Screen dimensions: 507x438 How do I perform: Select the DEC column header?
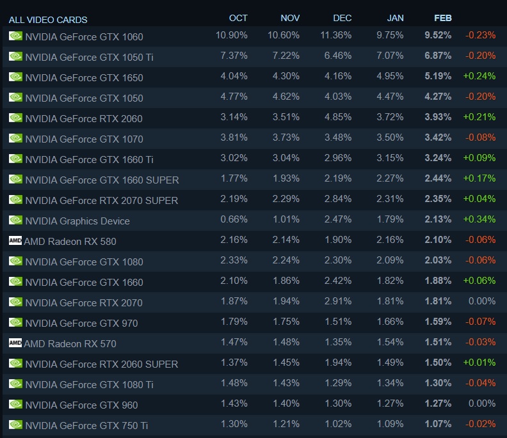(x=342, y=18)
